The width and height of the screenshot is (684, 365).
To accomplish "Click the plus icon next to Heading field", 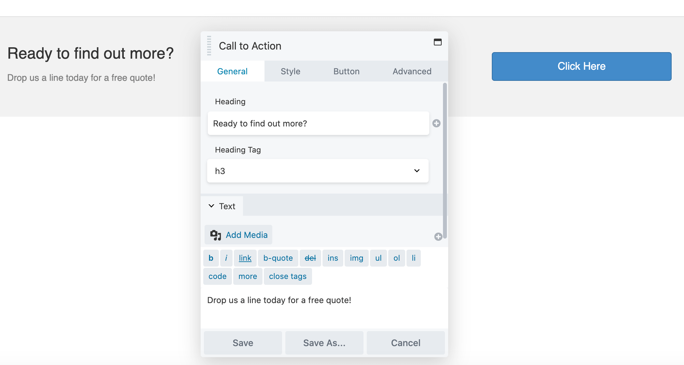I will pos(437,124).
